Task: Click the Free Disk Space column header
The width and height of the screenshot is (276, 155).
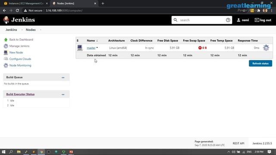Action: pyautogui.click(x=168, y=40)
